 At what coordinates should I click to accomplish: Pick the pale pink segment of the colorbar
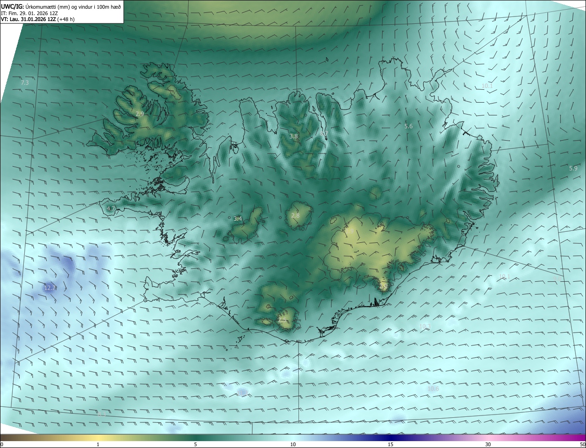[488, 437]
